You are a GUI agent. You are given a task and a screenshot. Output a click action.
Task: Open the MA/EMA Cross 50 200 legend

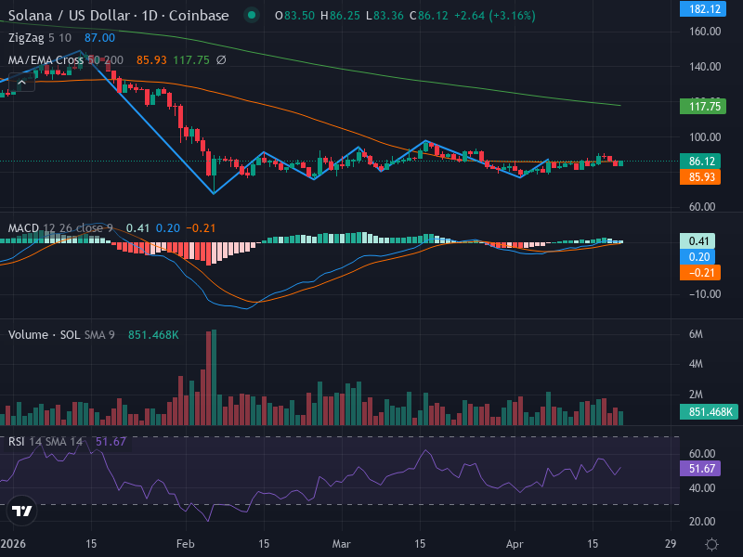click(x=66, y=60)
